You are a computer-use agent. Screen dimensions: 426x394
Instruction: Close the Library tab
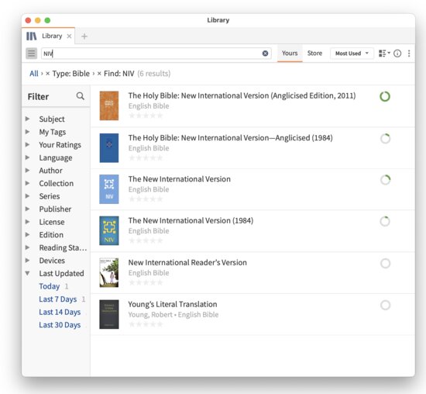tap(69, 36)
